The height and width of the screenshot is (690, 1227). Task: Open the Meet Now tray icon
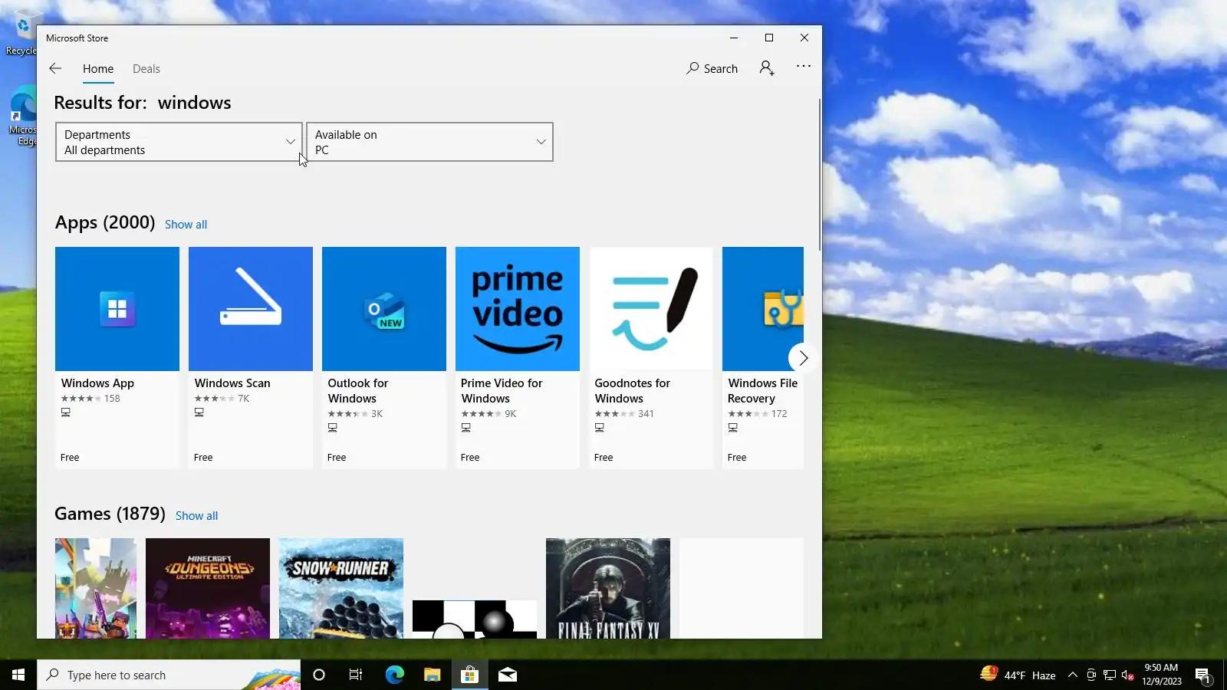click(x=1091, y=675)
